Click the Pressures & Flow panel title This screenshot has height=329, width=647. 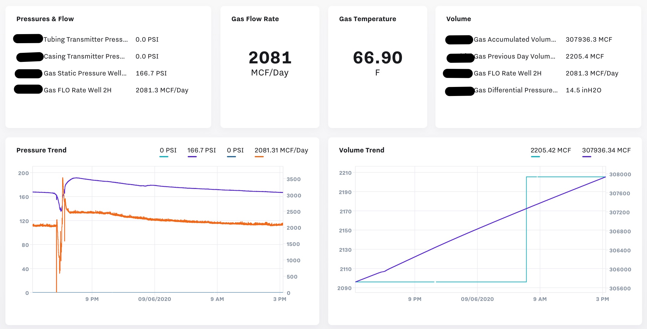(45, 19)
